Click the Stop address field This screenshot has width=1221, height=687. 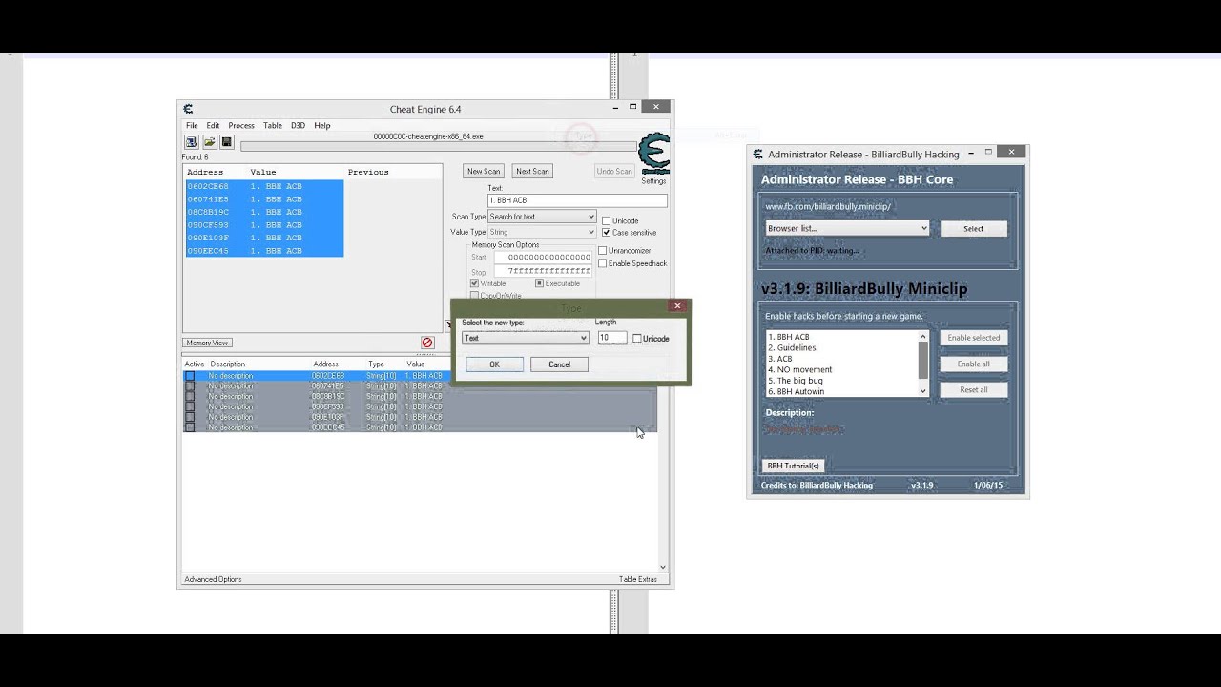pos(543,271)
